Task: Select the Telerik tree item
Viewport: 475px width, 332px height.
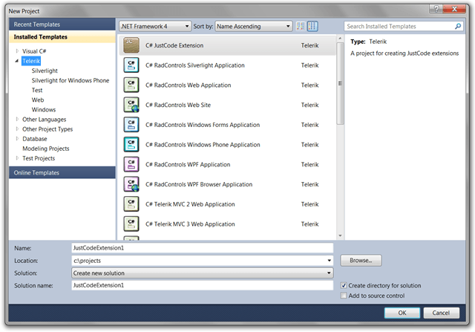Action: tap(31, 61)
